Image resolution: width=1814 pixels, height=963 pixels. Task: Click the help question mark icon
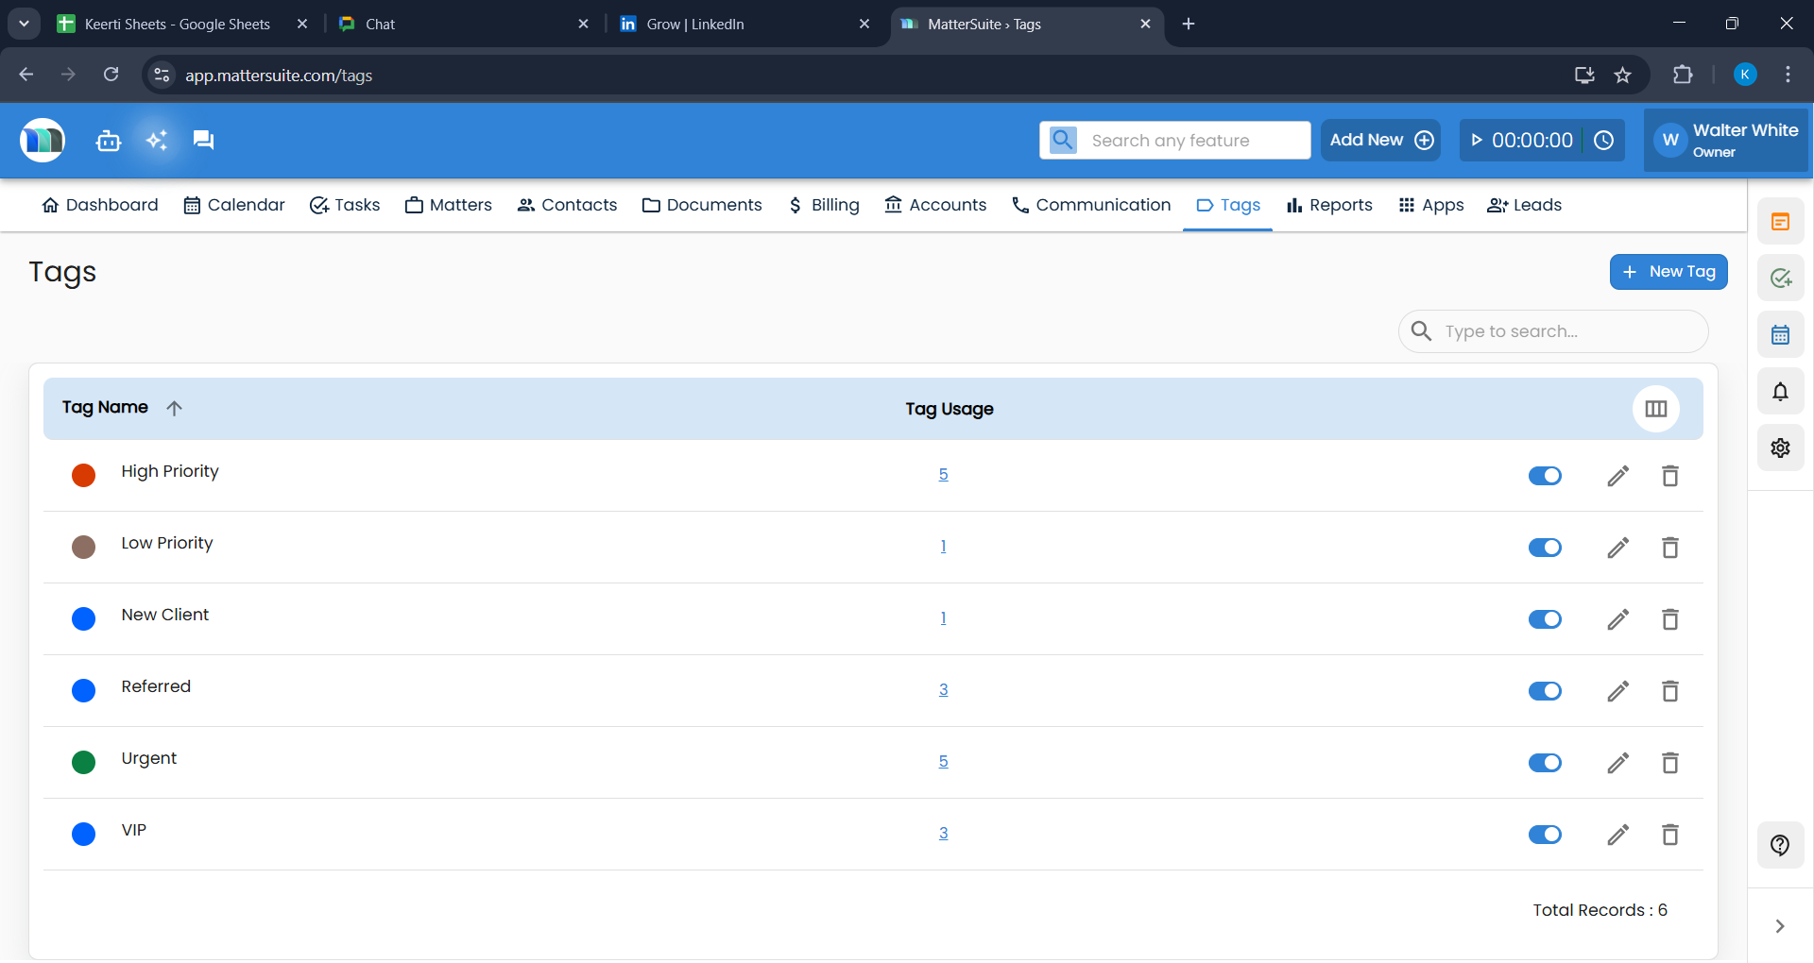[x=1780, y=845]
